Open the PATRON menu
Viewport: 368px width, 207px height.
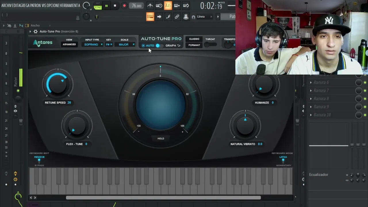(36, 5)
